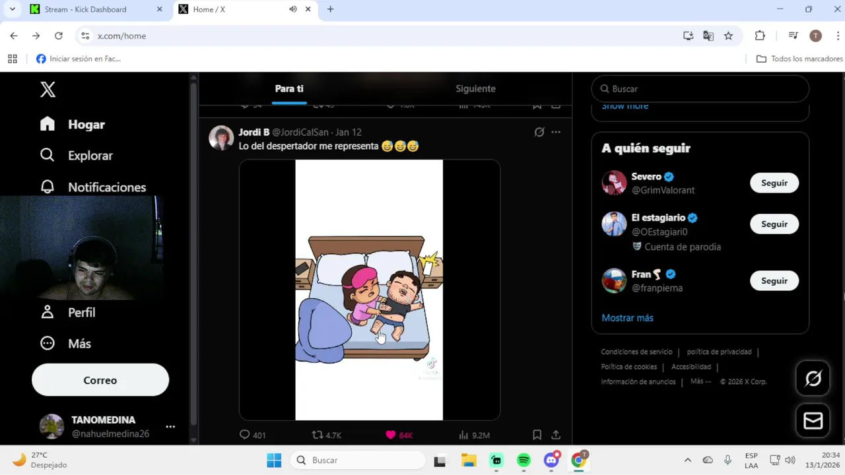The width and height of the screenshot is (845, 475).
Task: Follow Fran with Seguir button
Action: (774, 280)
